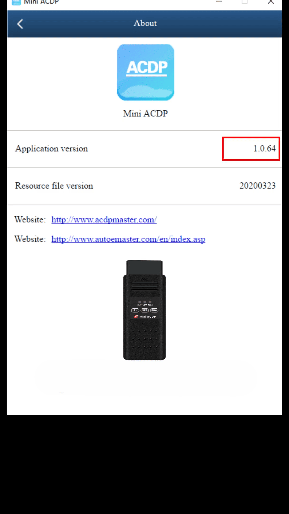Image resolution: width=289 pixels, height=514 pixels.
Task: Click the Mini ACDP device image
Action: (144, 310)
